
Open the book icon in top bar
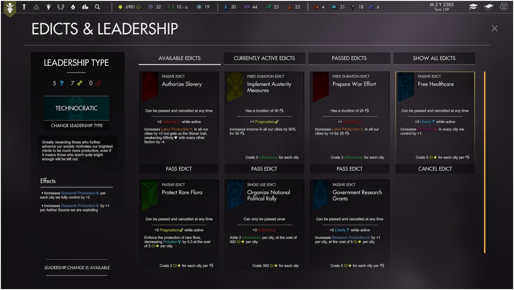[489, 7]
